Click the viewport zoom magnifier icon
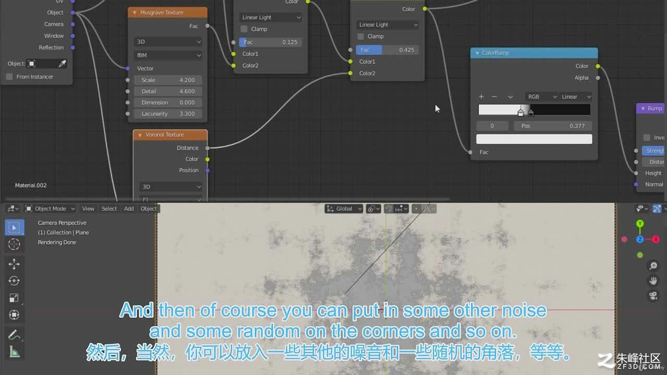The width and height of the screenshot is (667, 375). [x=653, y=266]
